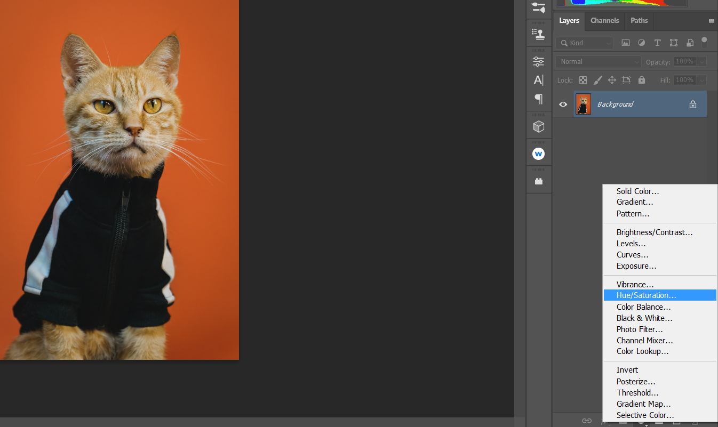Open the Character panel icon
Screen dimensions: 718x427
pos(539,80)
